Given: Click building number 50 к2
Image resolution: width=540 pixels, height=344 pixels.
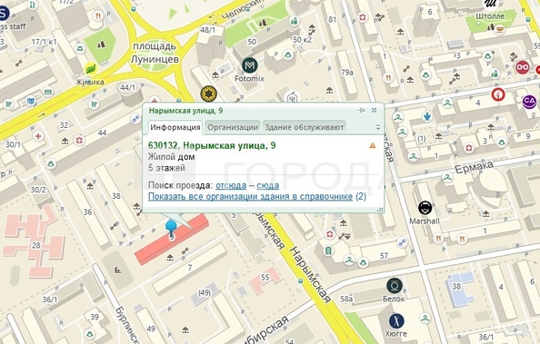Looking at the screenshot, I should tap(303, 40).
